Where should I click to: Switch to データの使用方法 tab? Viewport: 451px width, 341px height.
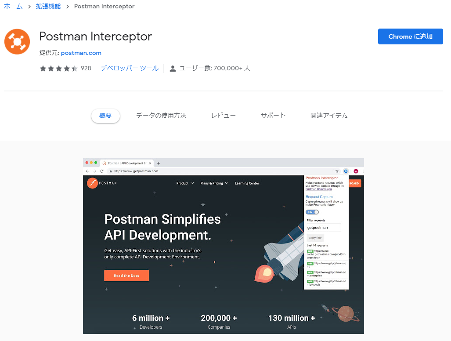tap(161, 116)
